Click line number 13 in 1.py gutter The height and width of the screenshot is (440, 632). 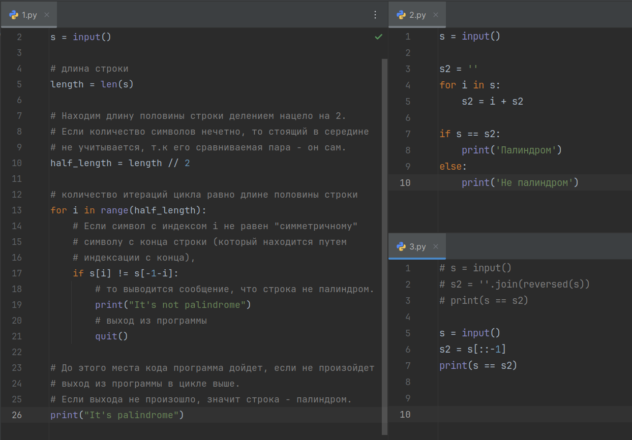coord(17,210)
